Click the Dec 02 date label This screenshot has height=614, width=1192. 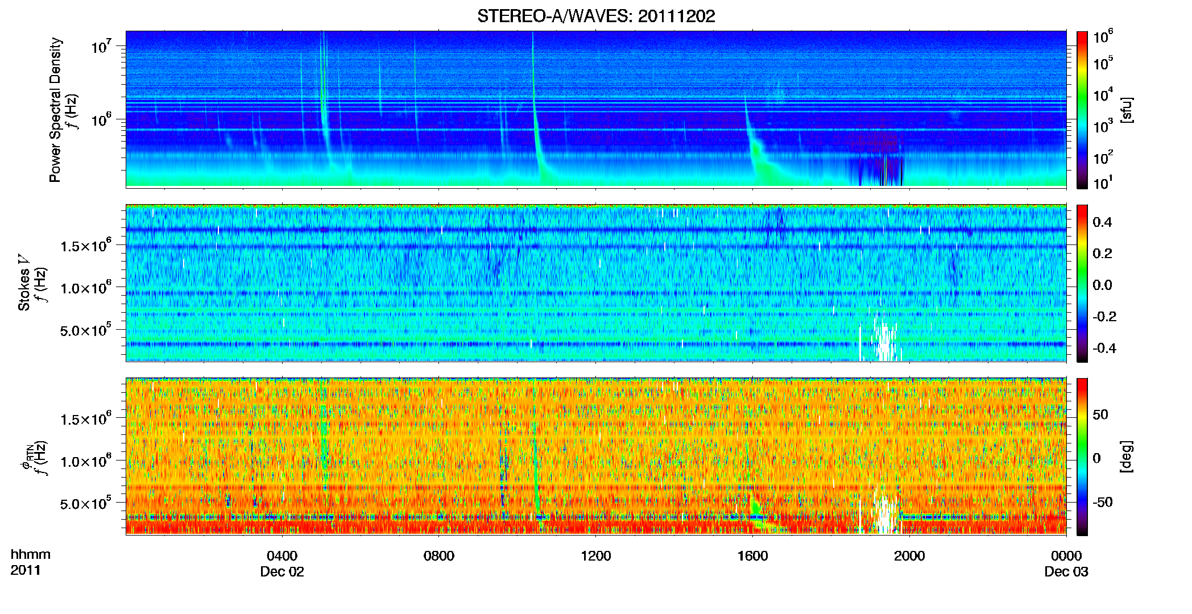pos(282,571)
